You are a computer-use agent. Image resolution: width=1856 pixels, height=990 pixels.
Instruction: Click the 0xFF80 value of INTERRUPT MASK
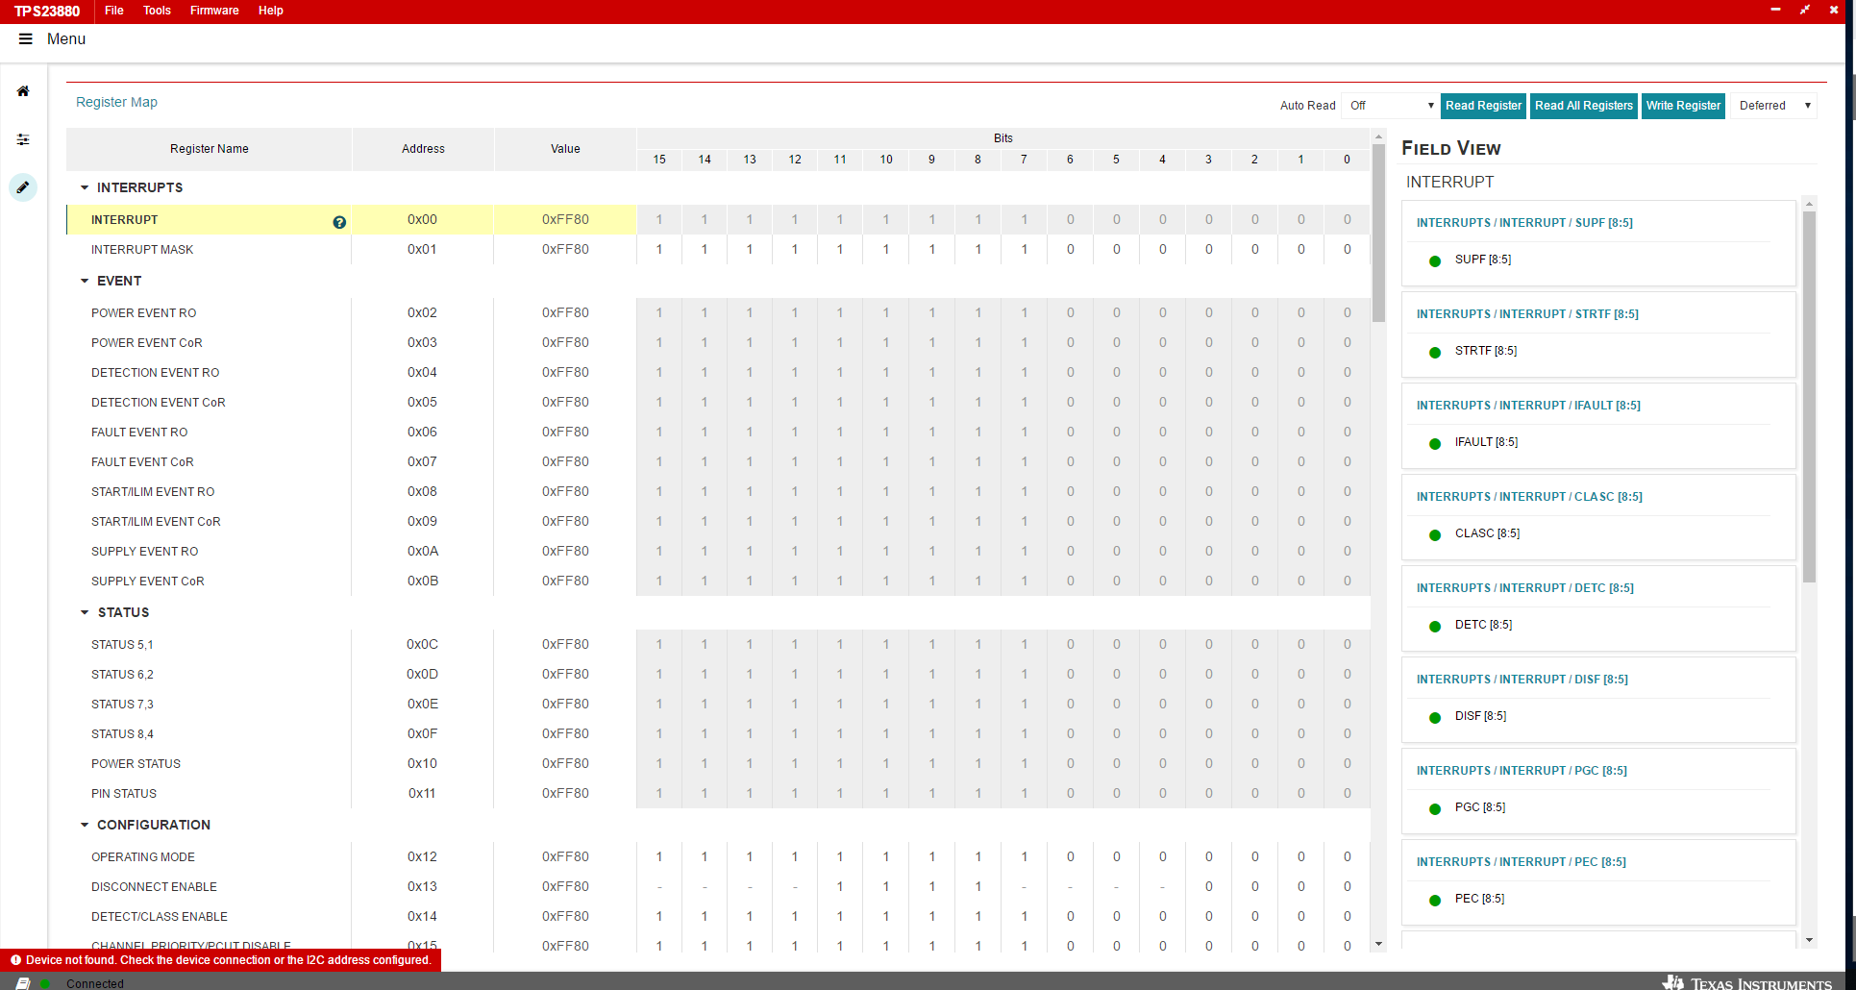[x=565, y=249]
